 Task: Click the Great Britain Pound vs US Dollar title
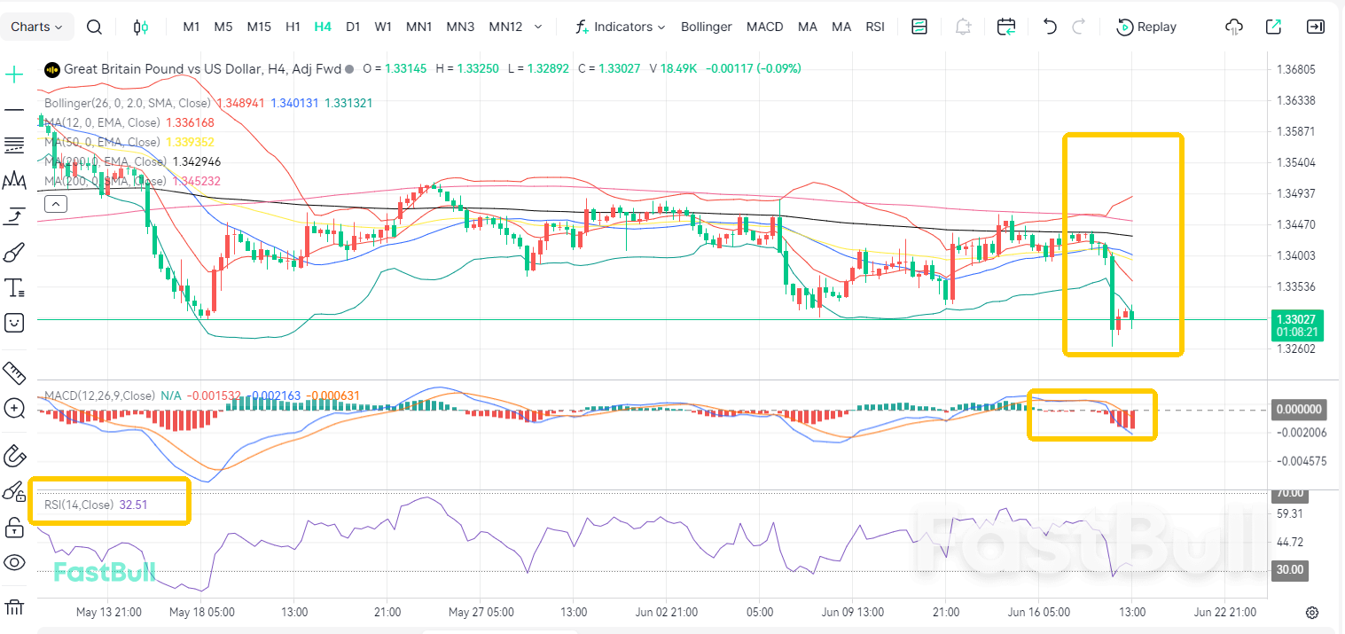click(203, 68)
